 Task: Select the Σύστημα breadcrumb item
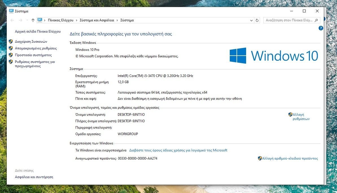127,20
